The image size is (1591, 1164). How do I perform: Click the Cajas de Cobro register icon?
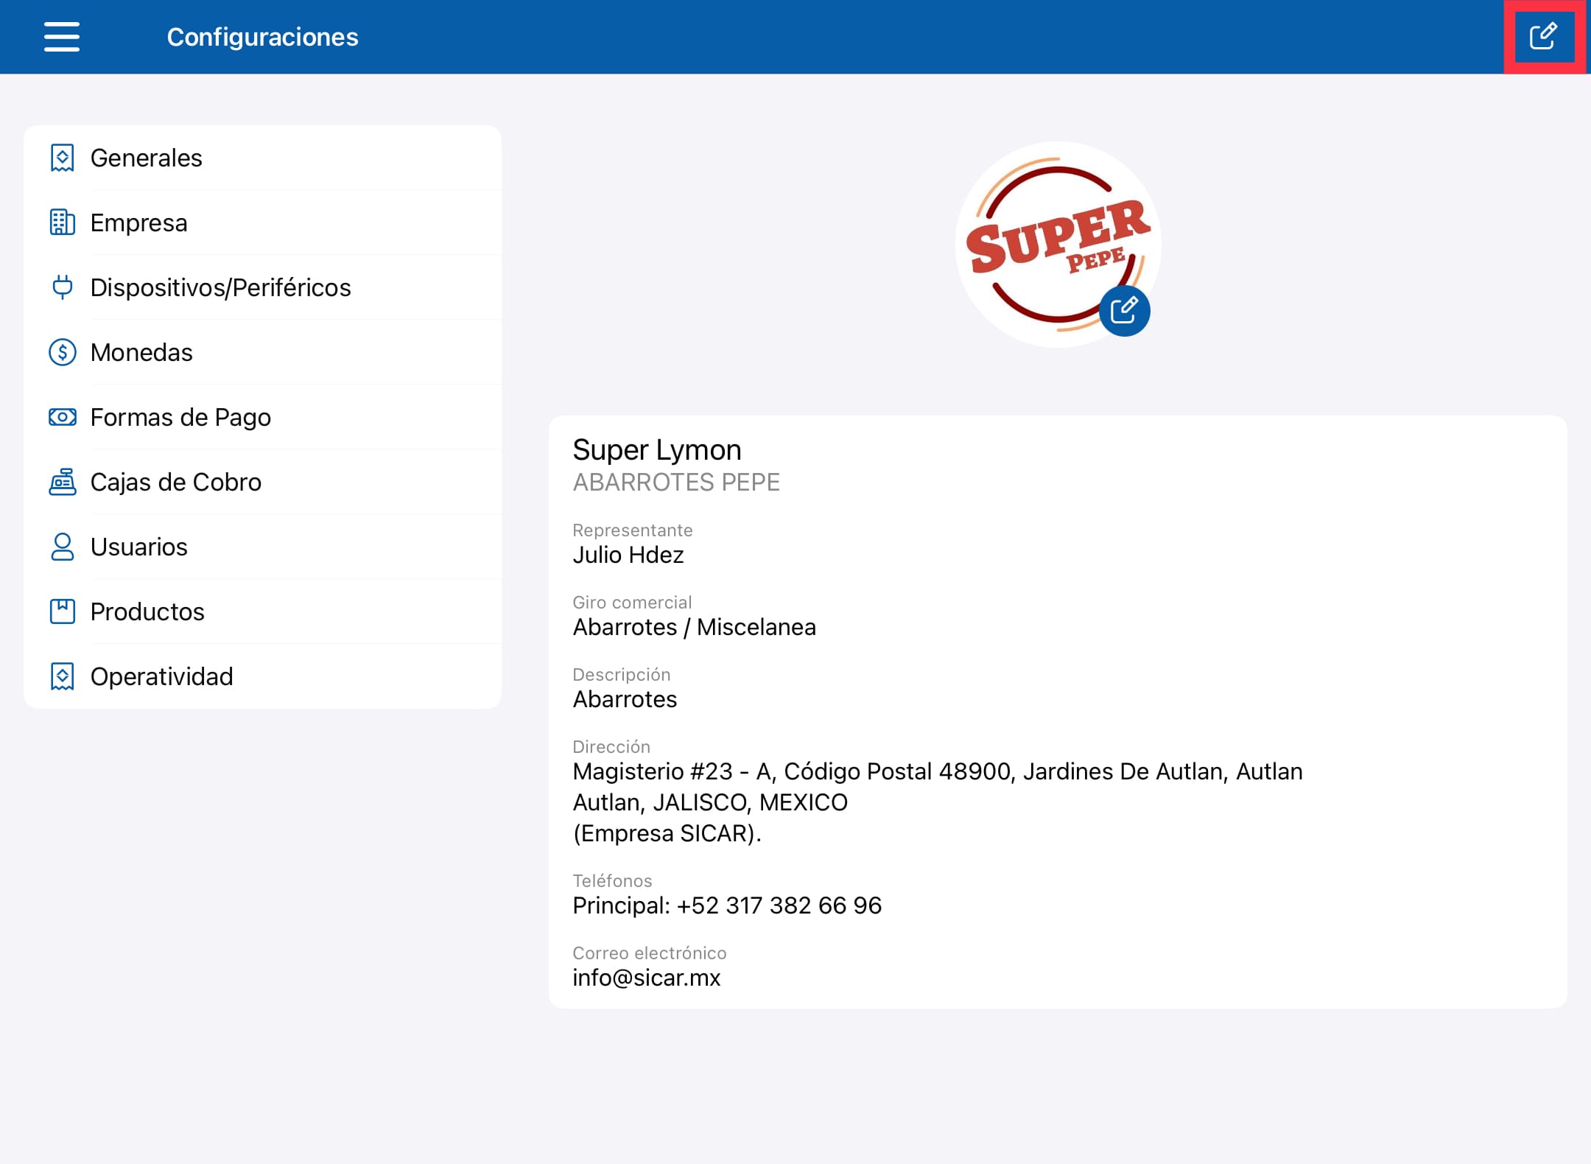tap(63, 482)
